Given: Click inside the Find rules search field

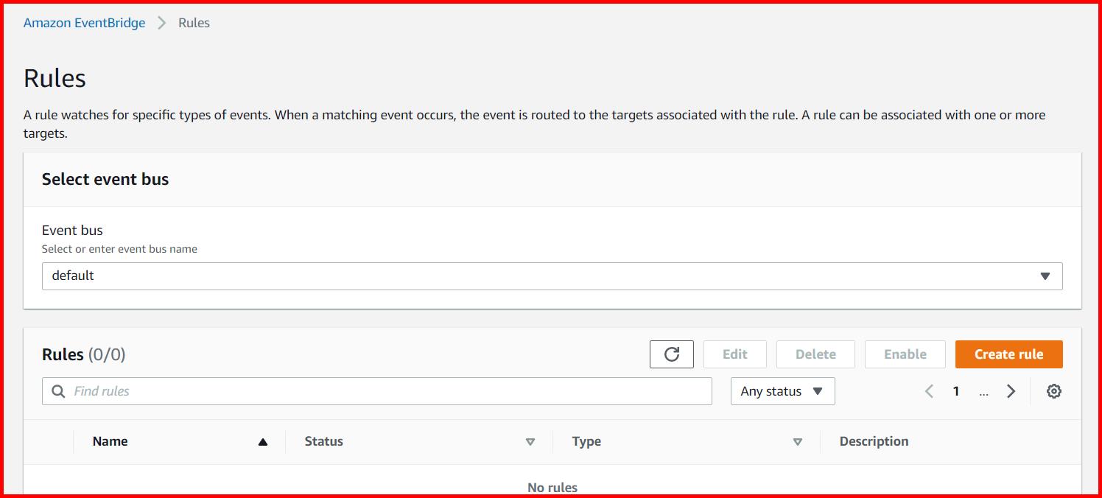Looking at the screenshot, I should coord(295,391).
